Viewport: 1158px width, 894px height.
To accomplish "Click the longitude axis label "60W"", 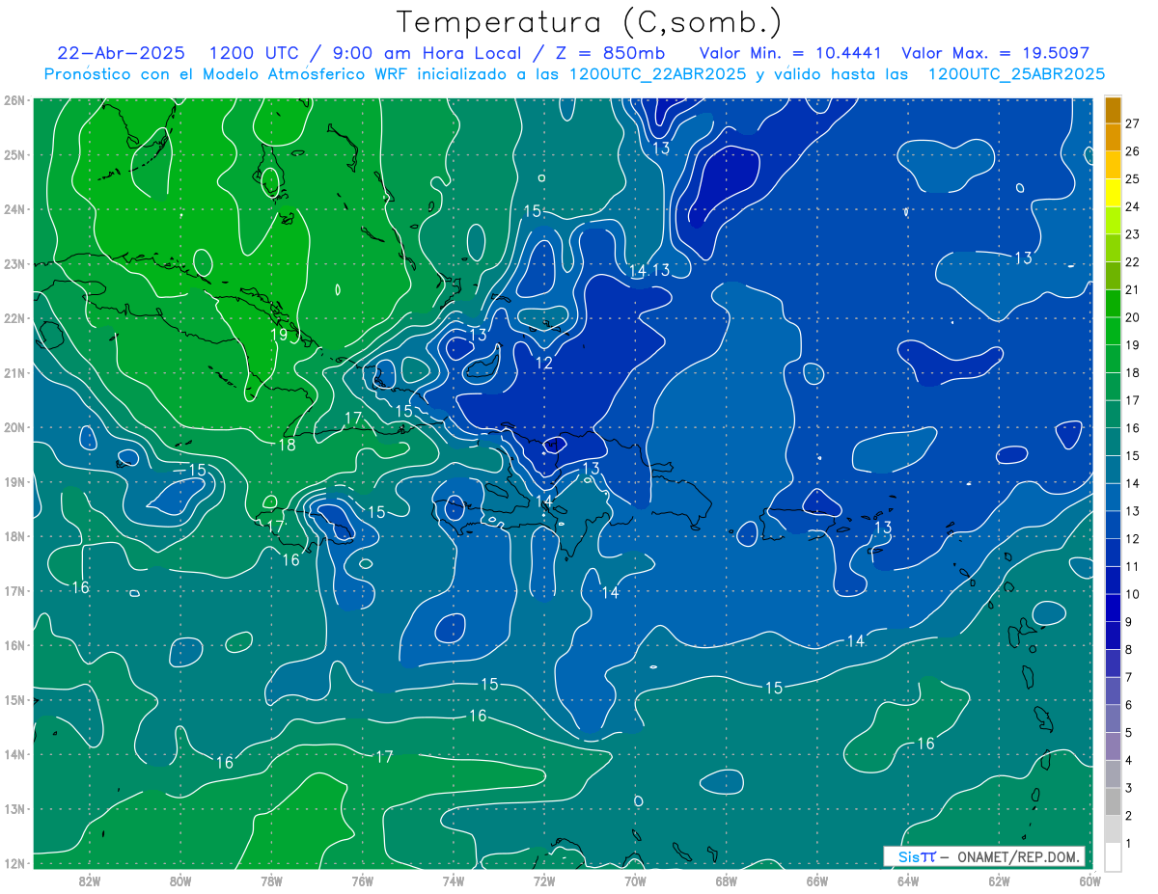I will click(1089, 880).
